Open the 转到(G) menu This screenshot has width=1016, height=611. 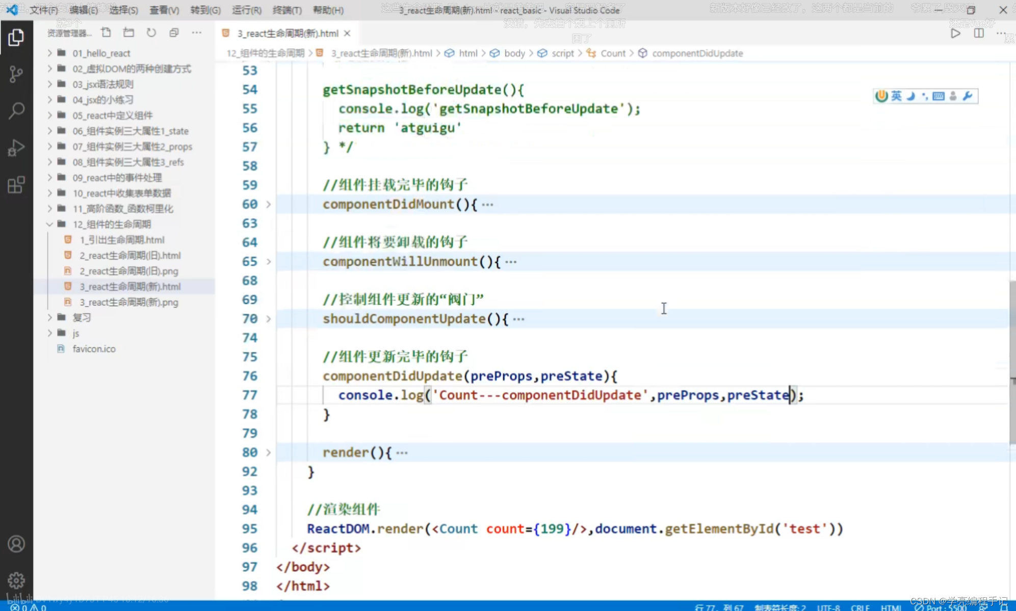coord(205,10)
